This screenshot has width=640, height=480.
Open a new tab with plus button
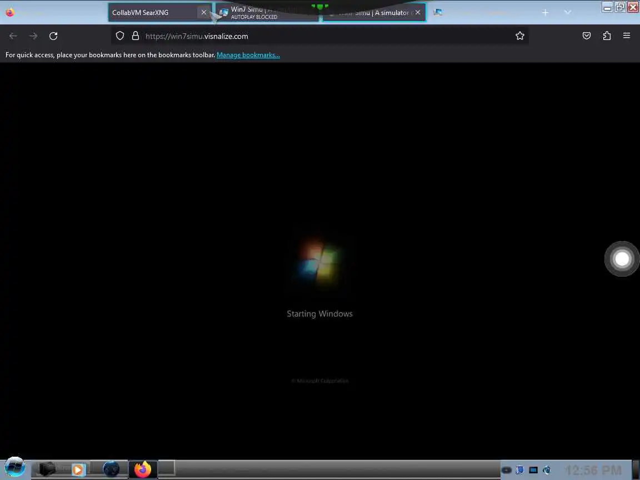pyautogui.click(x=546, y=13)
